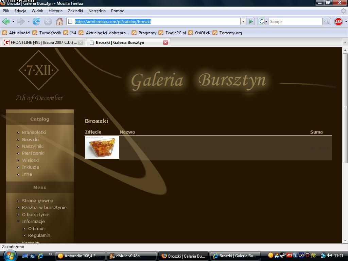348x261 pixels.
Task: Open the list all tabs dropdown
Action: click(x=345, y=42)
